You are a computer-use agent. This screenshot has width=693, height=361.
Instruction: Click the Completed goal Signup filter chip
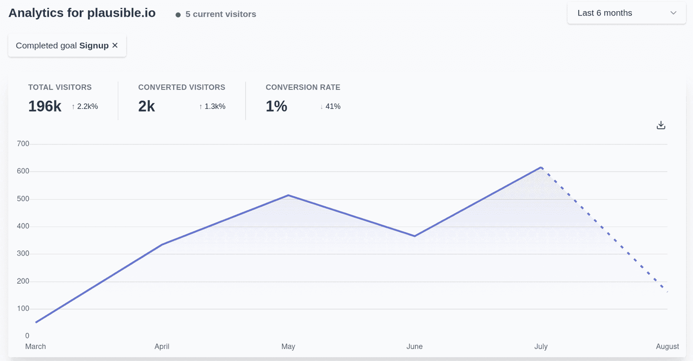62,45
